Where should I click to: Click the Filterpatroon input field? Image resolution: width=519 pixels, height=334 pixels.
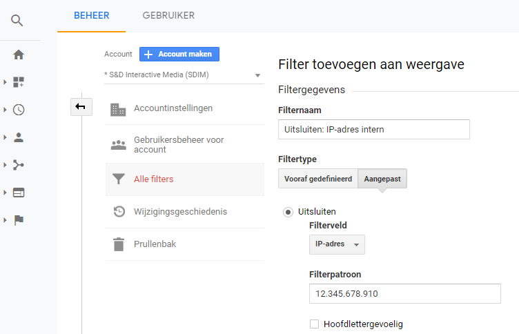pyautogui.click(x=405, y=293)
